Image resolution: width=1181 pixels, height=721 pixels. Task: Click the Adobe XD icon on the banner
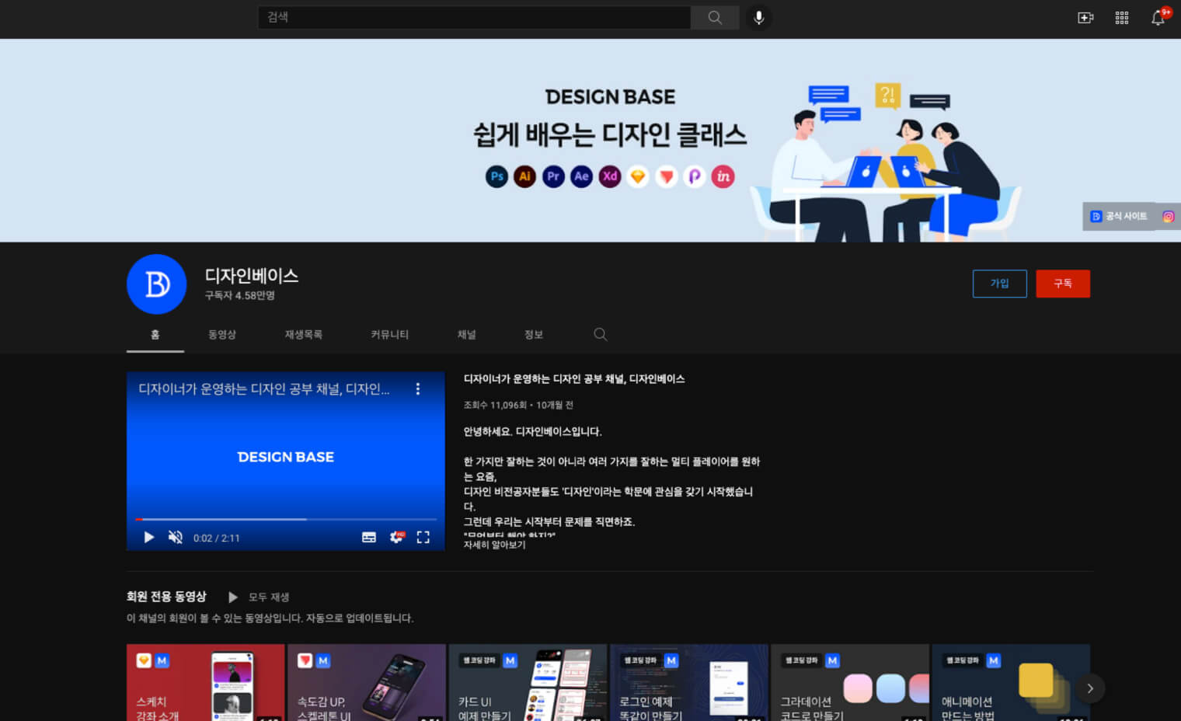[x=610, y=176]
